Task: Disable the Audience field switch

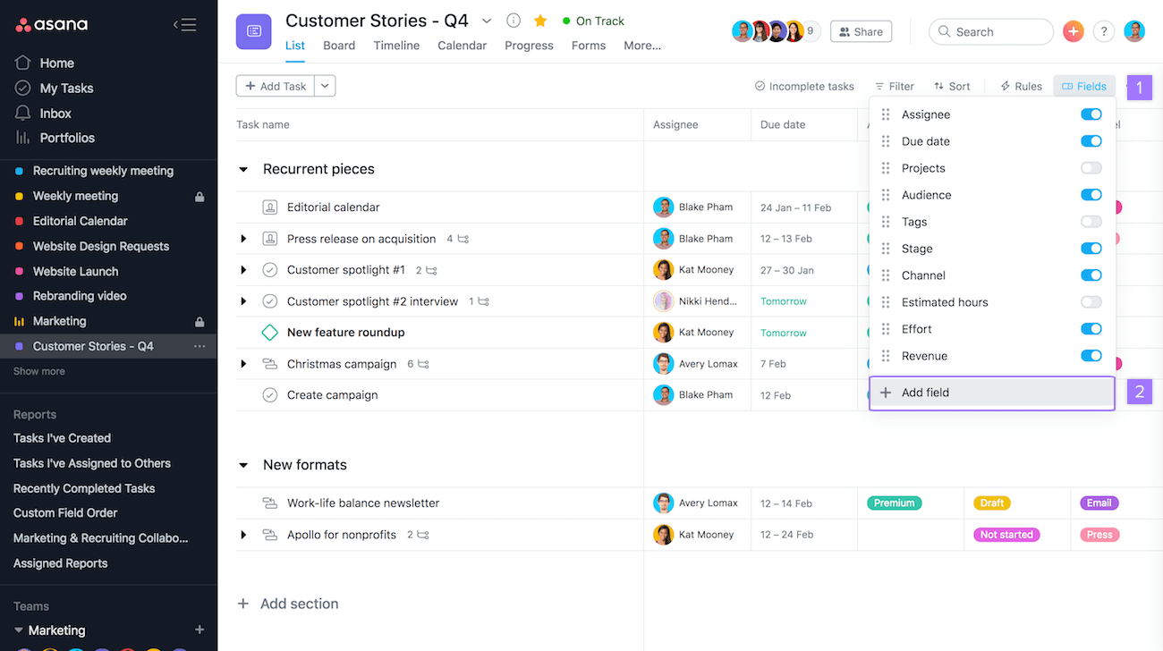Action: tap(1091, 195)
